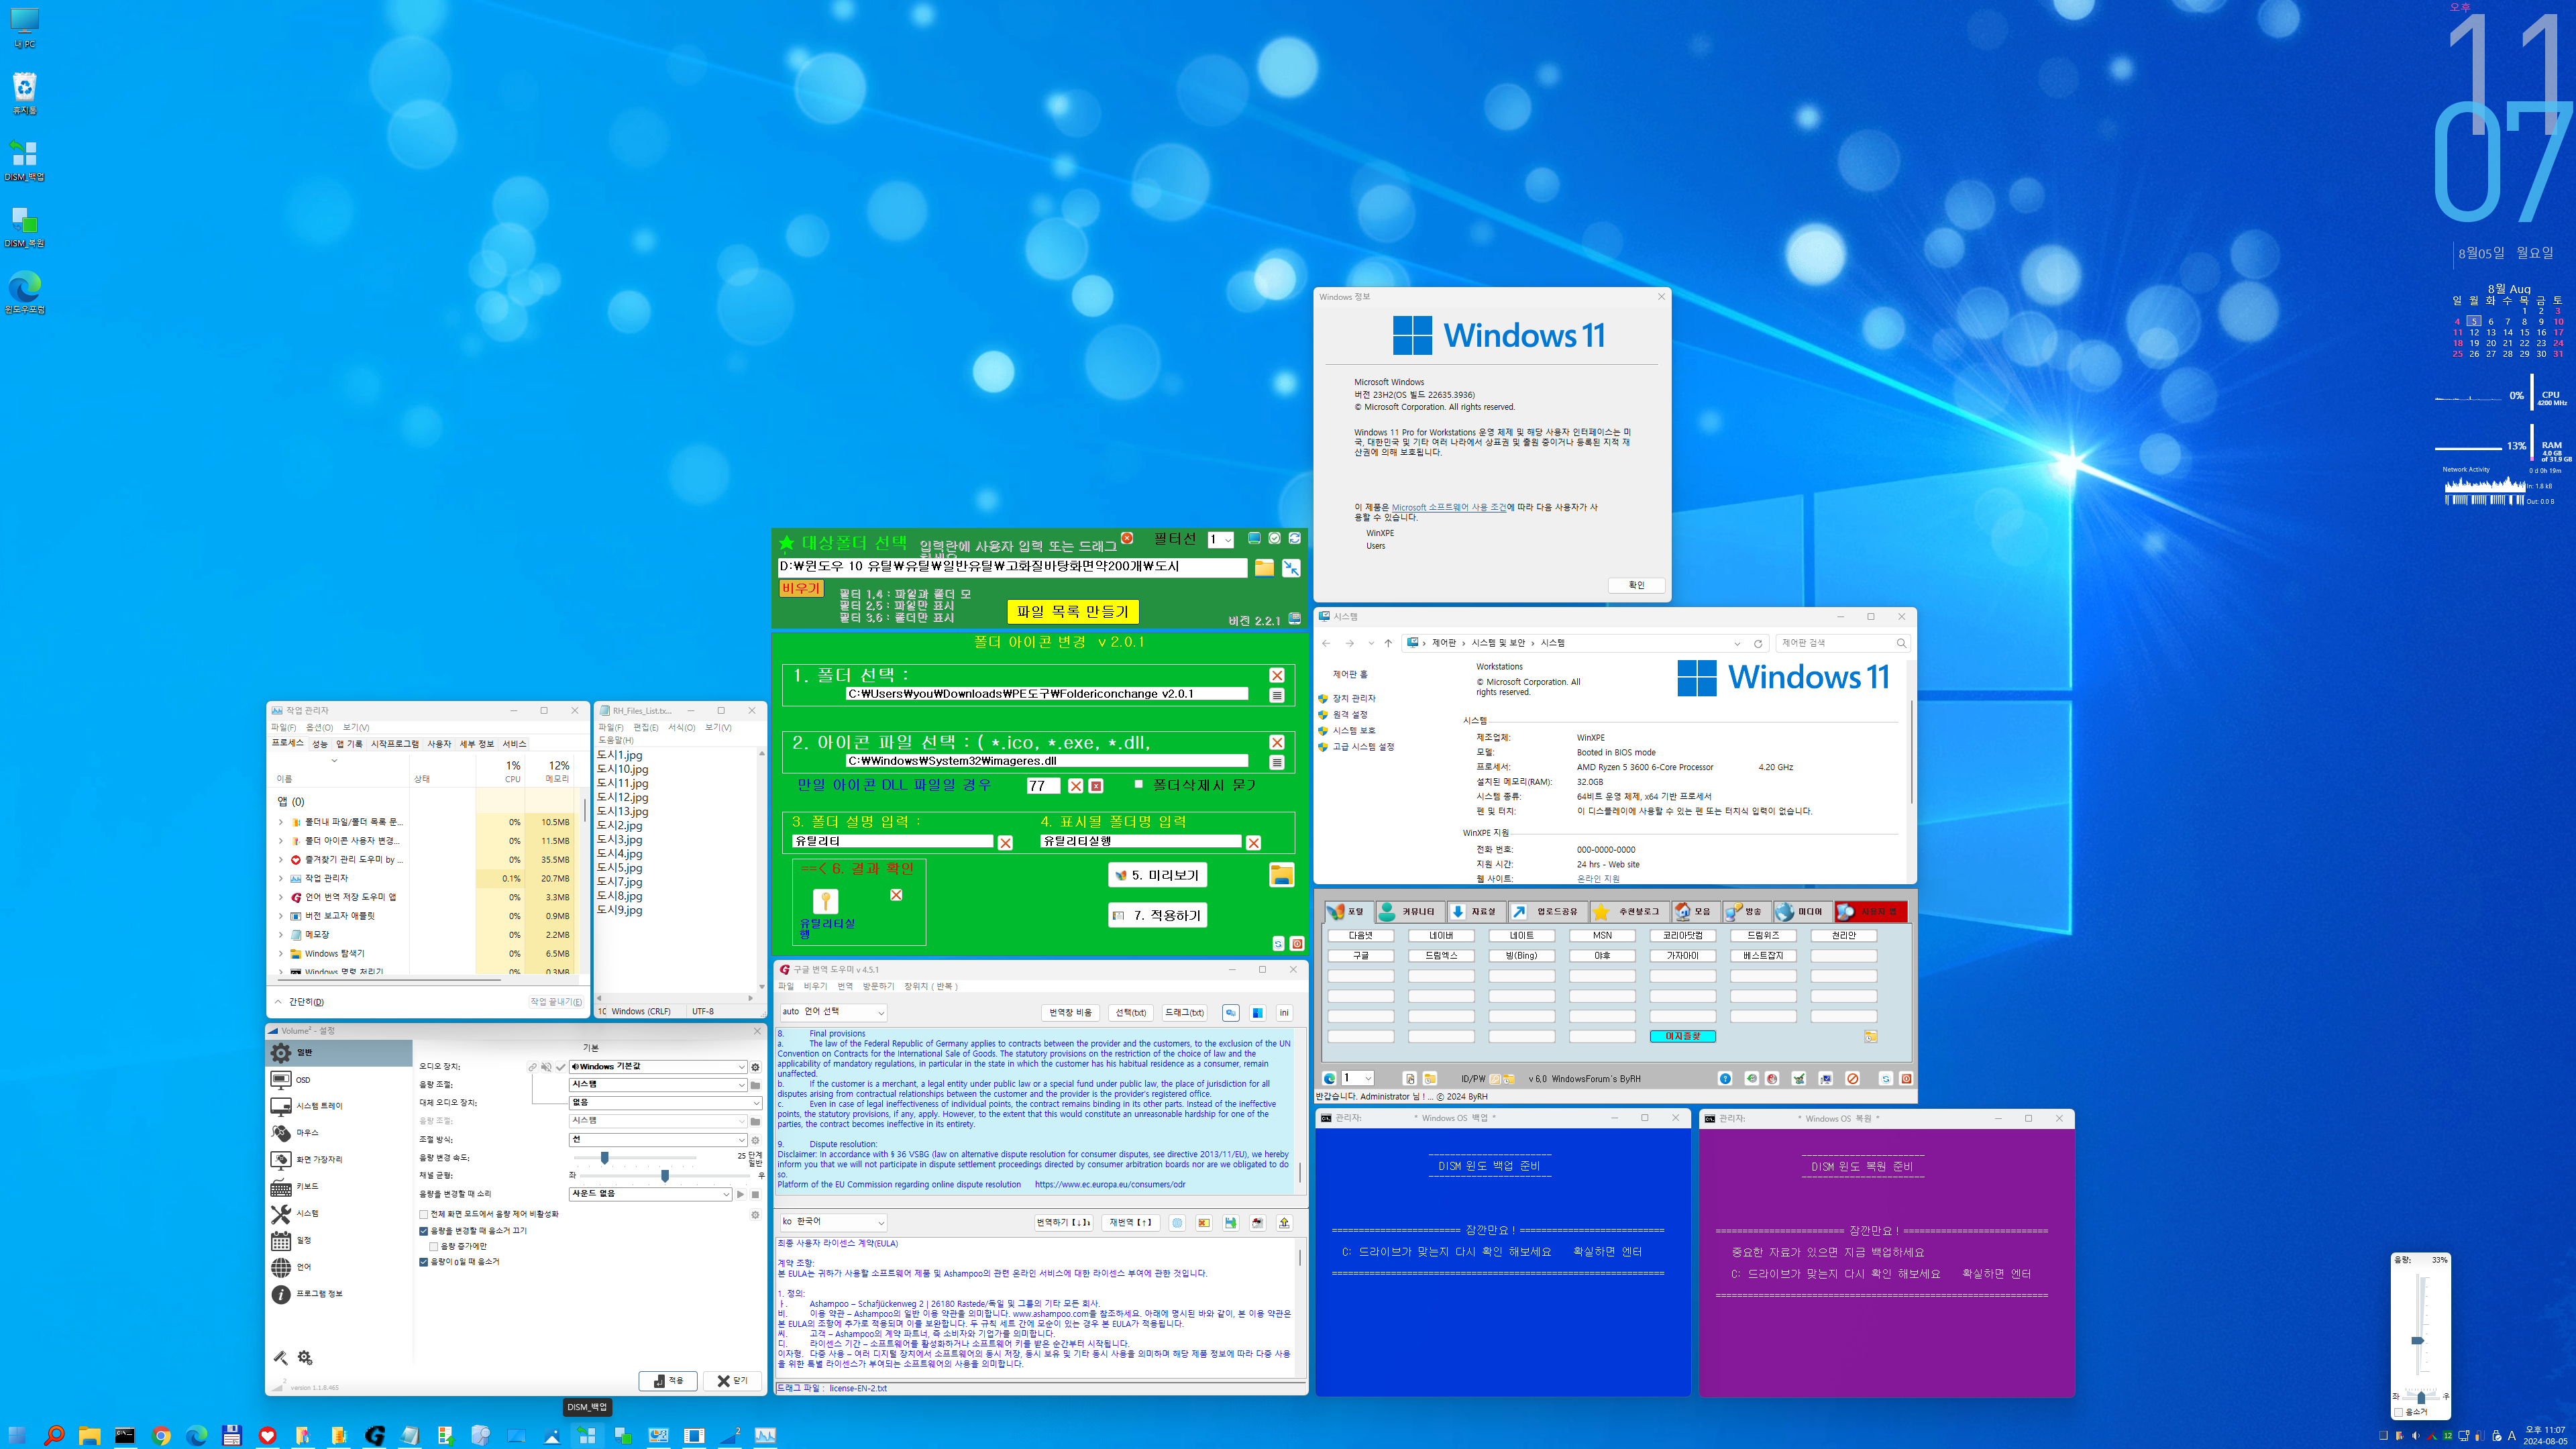The width and height of the screenshot is (2576, 1449).
Task: Click the play sound preview button in Volume²
Action: click(741, 1194)
